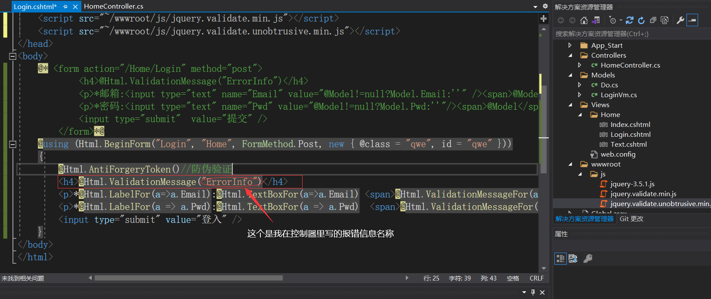Click the 未找到相关问题 status indicator

pos(23,278)
